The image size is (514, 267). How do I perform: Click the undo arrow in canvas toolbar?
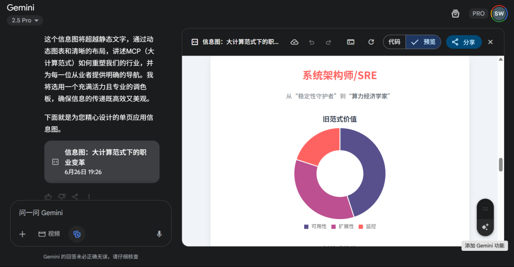pos(312,42)
